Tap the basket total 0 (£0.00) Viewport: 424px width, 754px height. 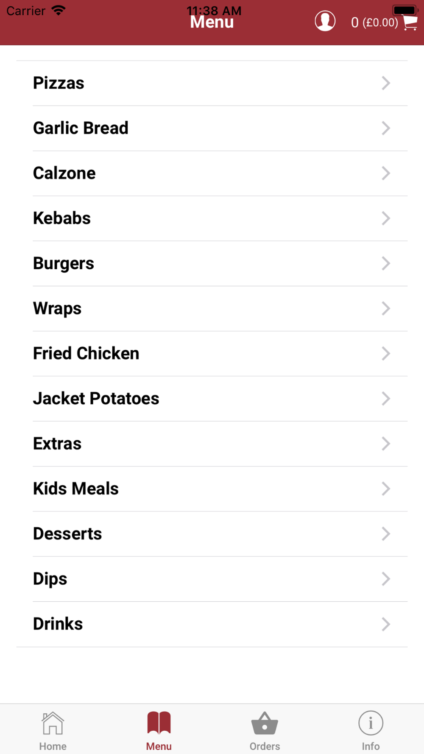tap(374, 22)
